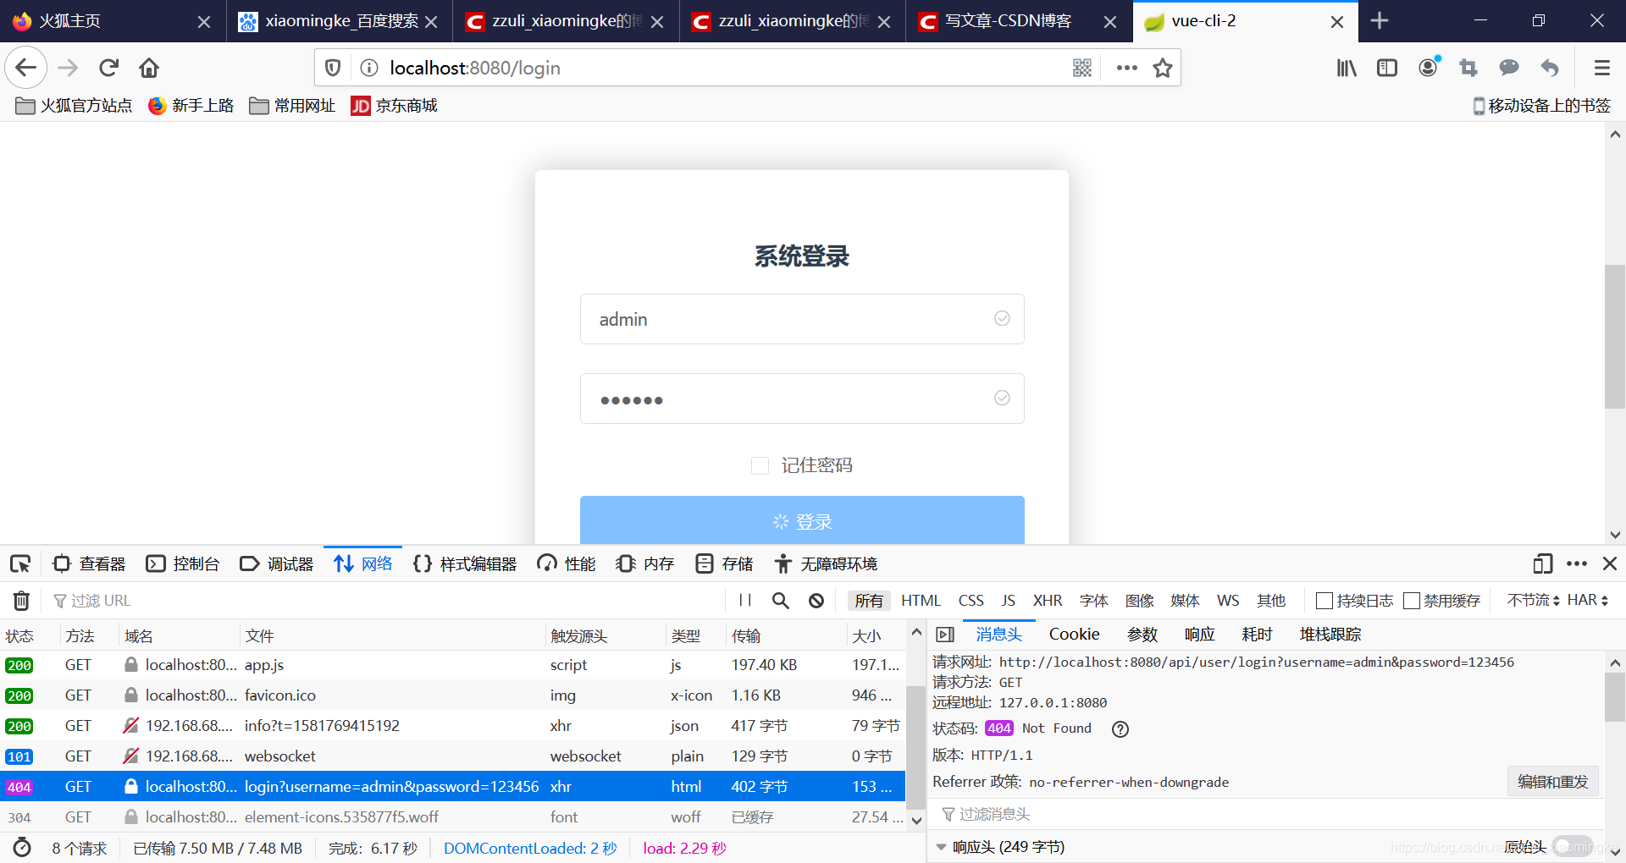Image resolution: width=1626 pixels, height=863 pixels.
Task: Clear network requests with the trash icon
Action: point(21,601)
